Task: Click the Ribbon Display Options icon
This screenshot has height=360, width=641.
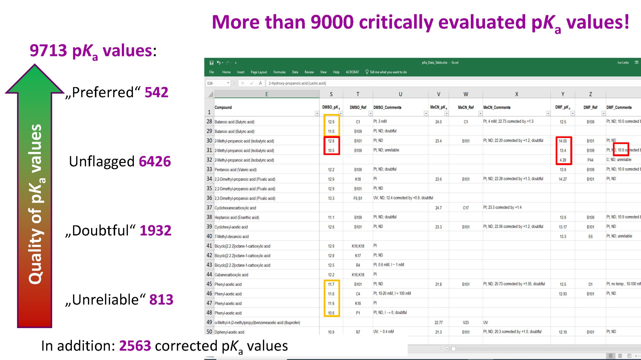Action: tap(636, 62)
